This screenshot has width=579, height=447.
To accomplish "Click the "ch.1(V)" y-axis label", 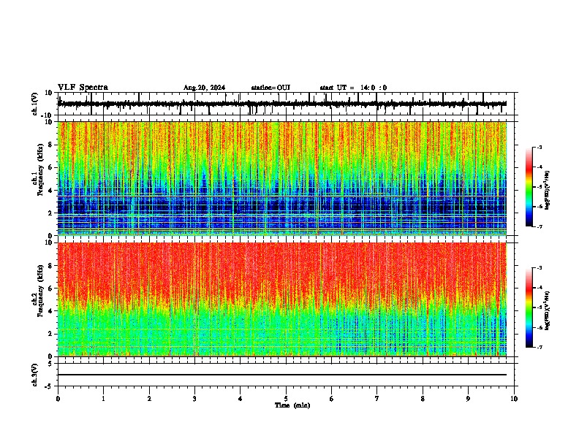I will 35,104.
